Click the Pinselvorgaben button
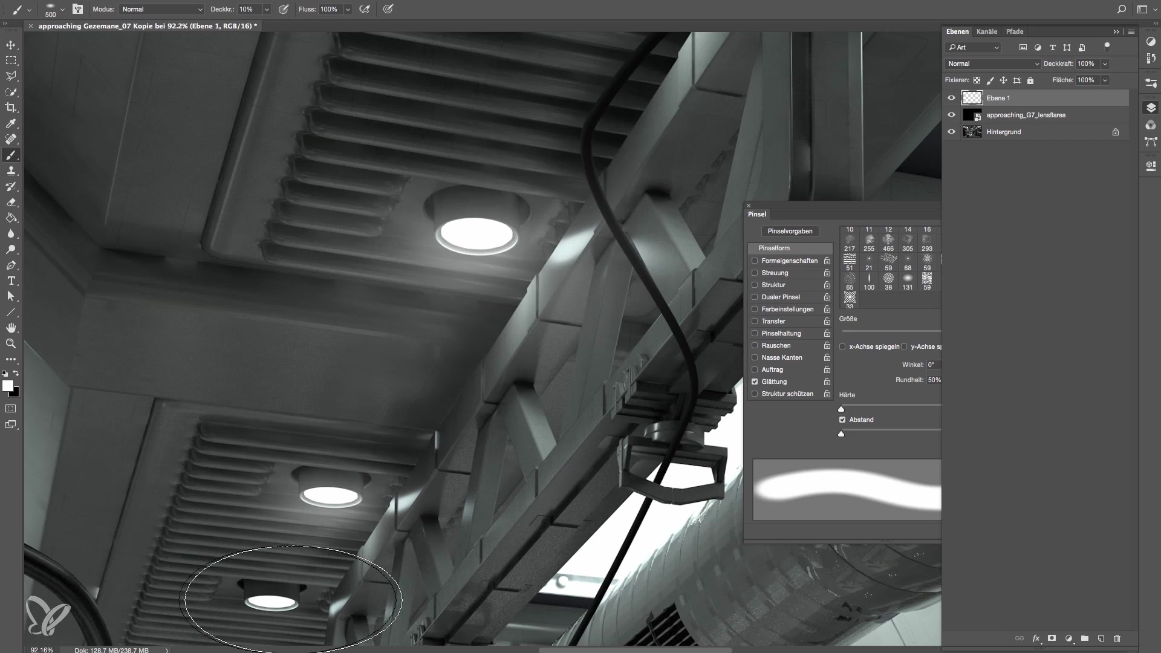This screenshot has height=653, width=1161. [790, 231]
